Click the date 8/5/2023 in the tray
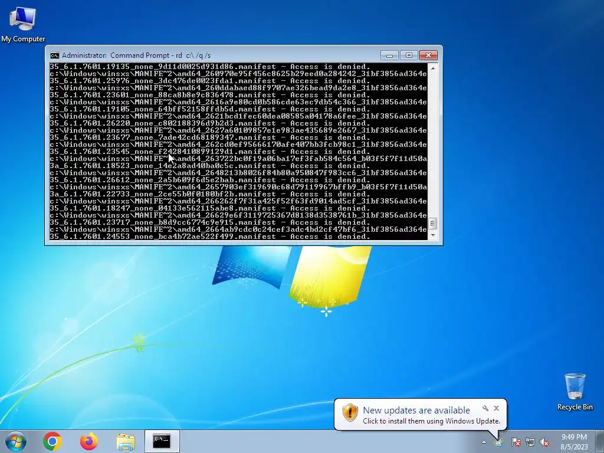This screenshot has width=604, height=453. click(x=574, y=447)
